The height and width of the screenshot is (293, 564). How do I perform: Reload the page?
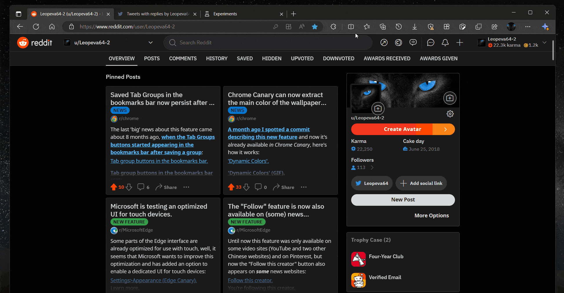(36, 27)
